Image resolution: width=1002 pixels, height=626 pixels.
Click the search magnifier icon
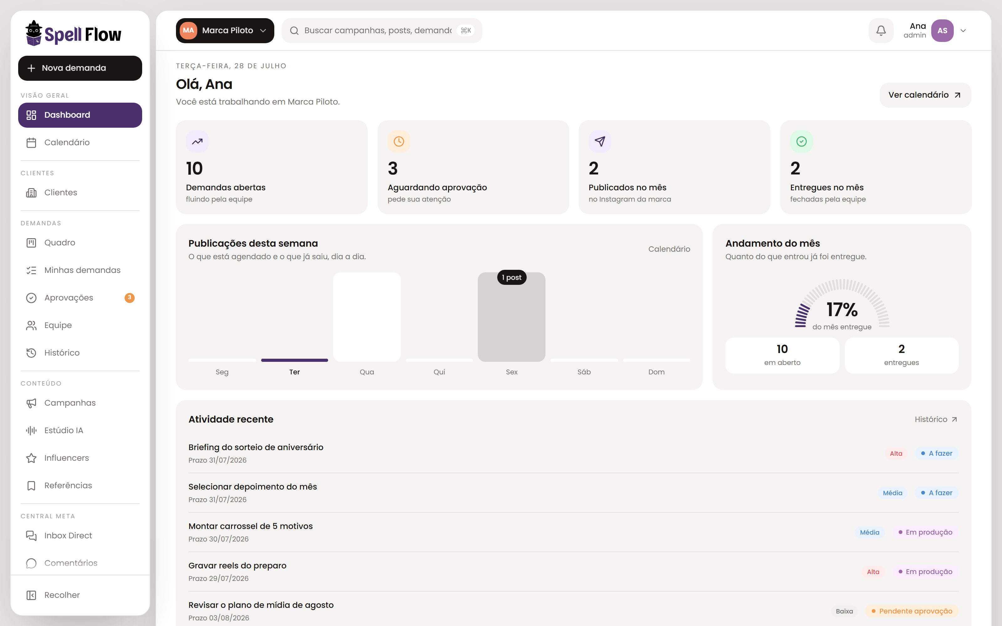coord(294,31)
